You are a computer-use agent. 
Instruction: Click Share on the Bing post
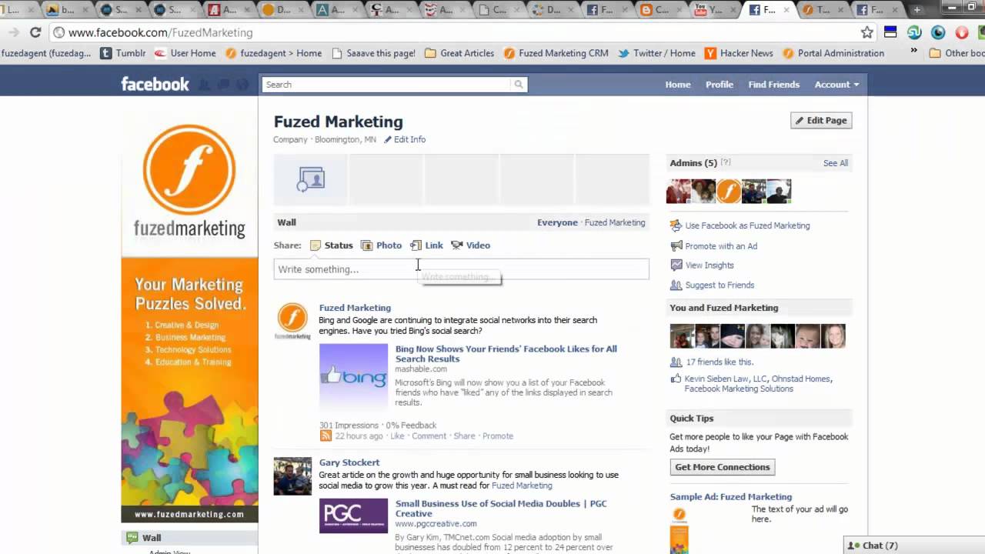[x=464, y=436]
